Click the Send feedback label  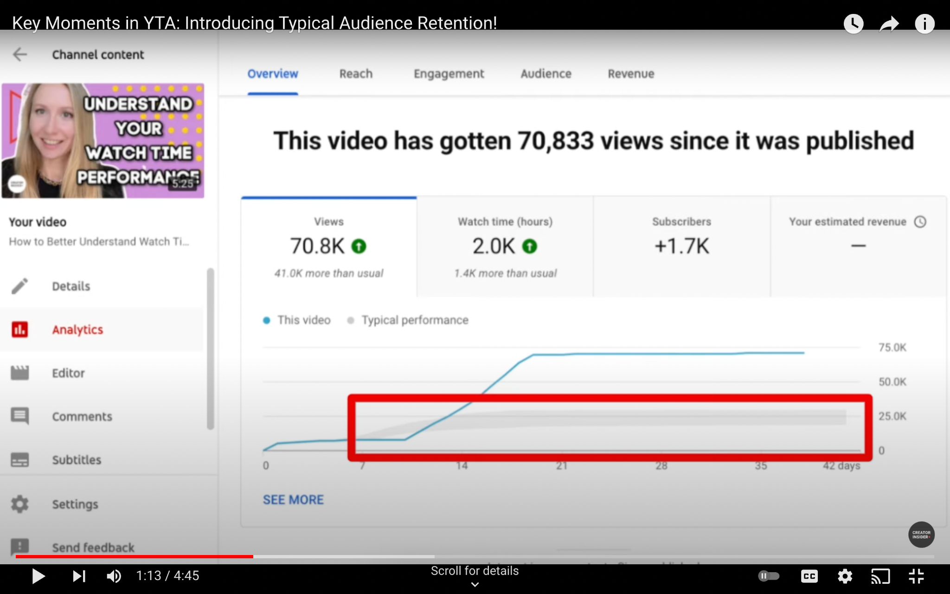click(93, 548)
